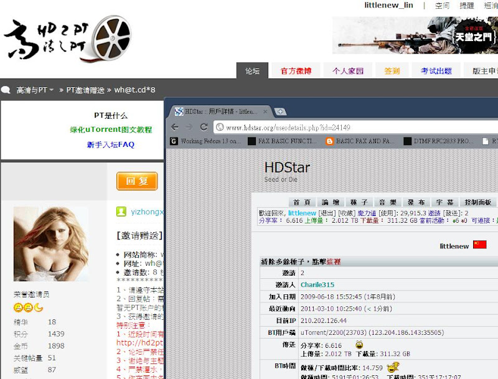Open 提醒 link in top bar
498x379 pixels.
pos(466,6)
